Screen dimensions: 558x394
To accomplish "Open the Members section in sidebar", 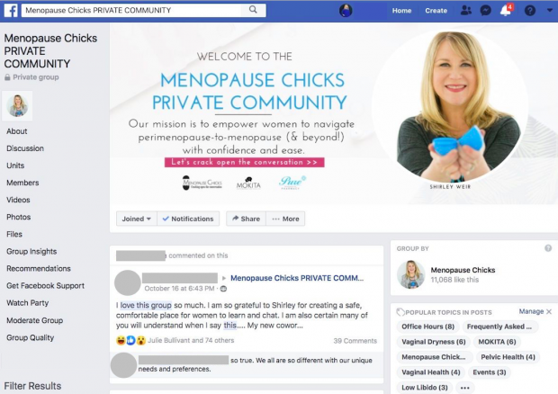I will (22, 183).
